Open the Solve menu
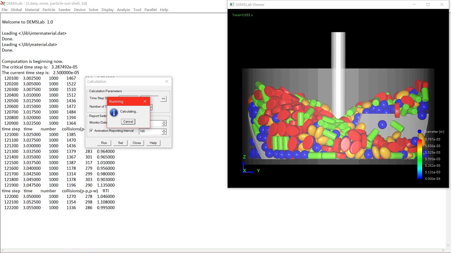This screenshot has width=451, height=253. pos(94,10)
